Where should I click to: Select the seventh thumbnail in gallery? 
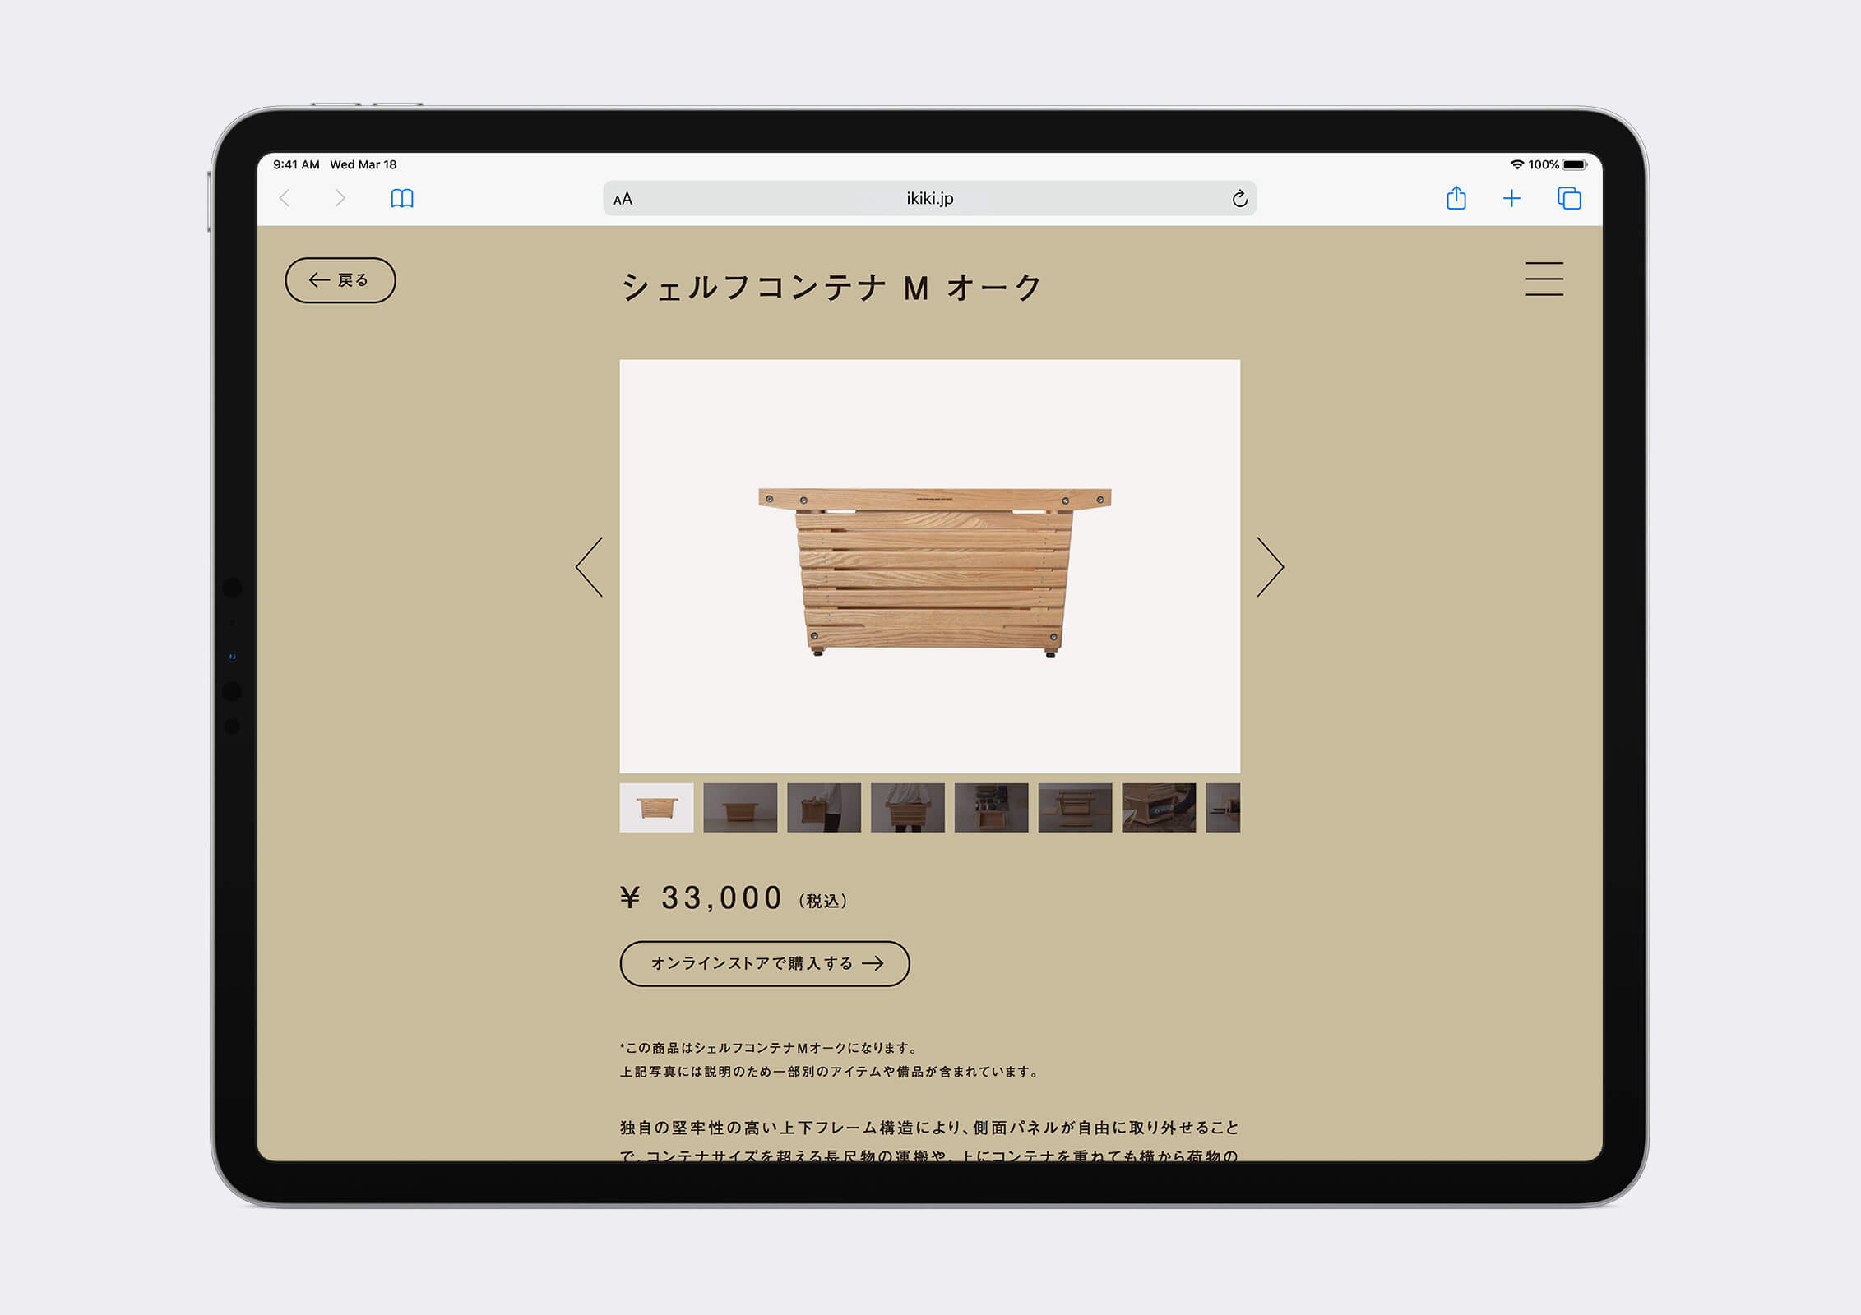click(x=1159, y=807)
